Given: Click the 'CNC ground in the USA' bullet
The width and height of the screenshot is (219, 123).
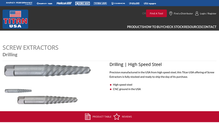Looking at the screenshot, I should coord(127,89).
